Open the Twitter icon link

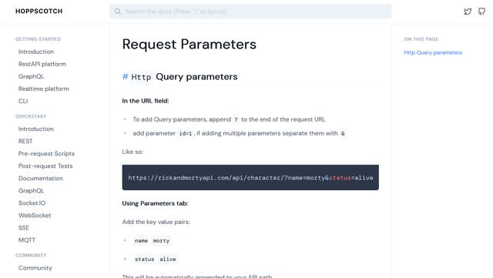[468, 12]
